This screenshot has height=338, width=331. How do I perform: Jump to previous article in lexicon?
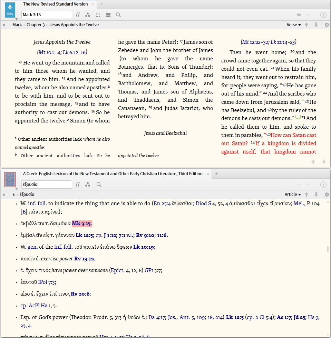click(x=306, y=195)
